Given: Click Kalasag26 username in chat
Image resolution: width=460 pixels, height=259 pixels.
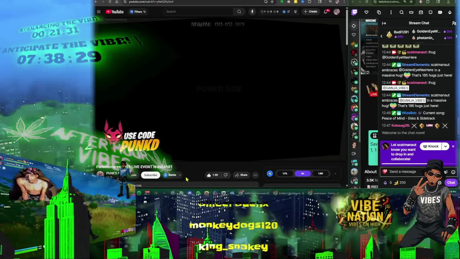Looking at the screenshot, I should [x=400, y=126].
